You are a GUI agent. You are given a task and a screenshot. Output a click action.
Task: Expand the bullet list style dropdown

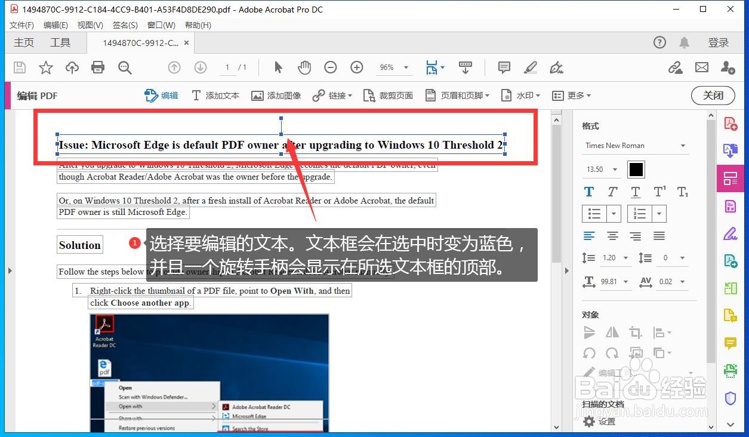[614, 214]
